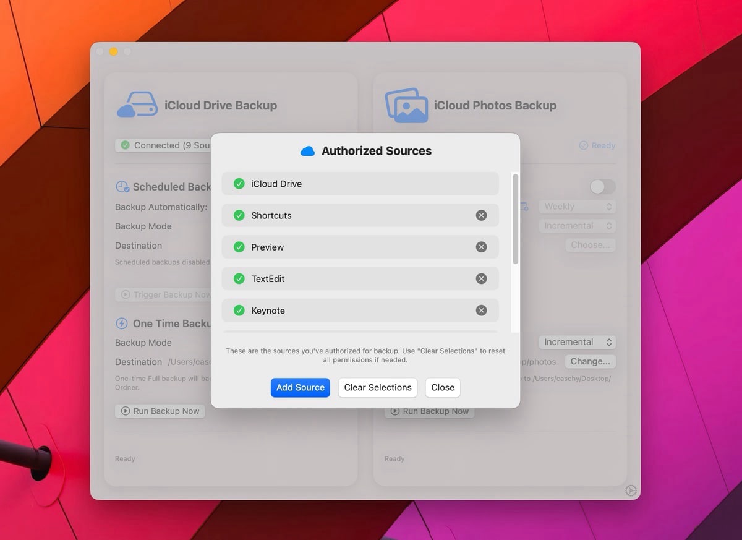Click the green checkmark beside iCloud Drive
The width and height of the screenshot is (742, 540).
pyautogui.click(x=239, y=184)
